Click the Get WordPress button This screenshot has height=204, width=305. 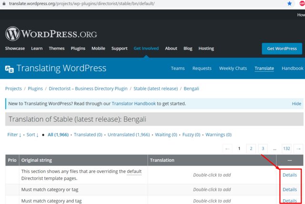tap(282, 49)
